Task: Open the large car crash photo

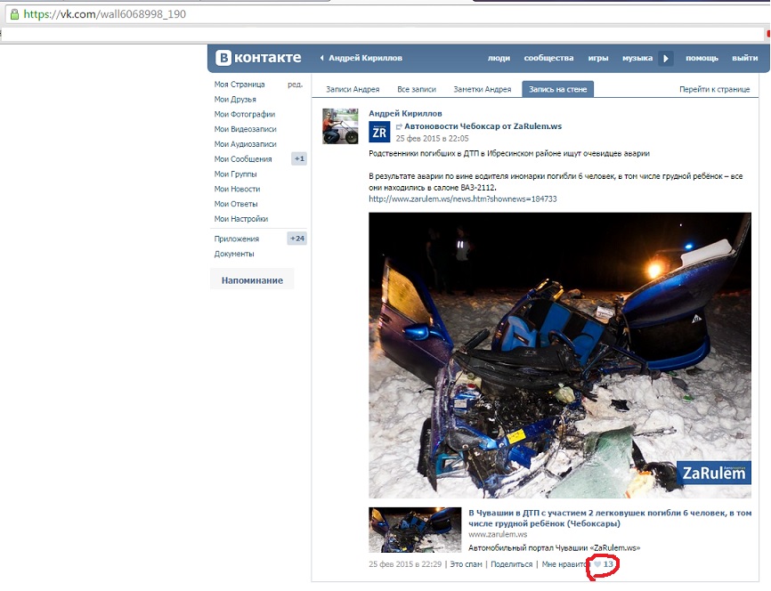Action: (x=560, y=355)
